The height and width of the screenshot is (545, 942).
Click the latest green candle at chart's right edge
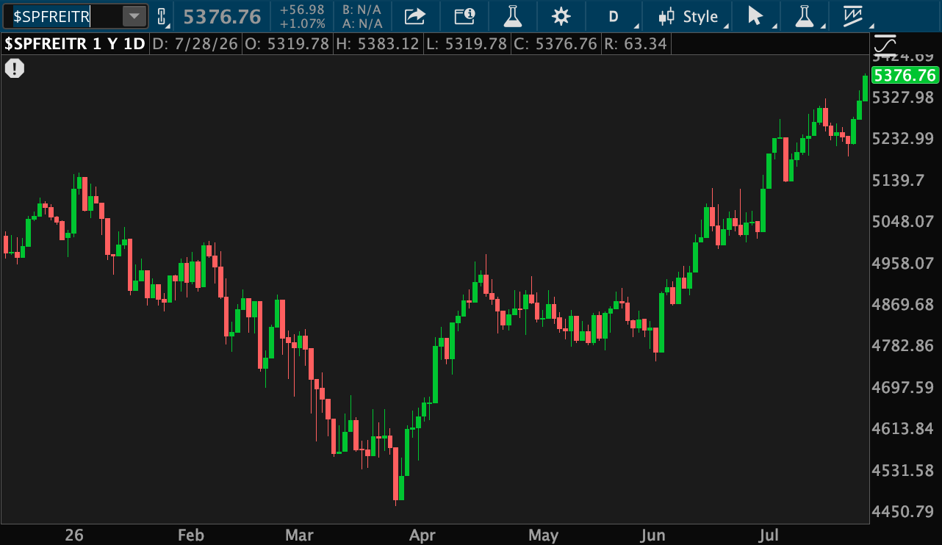coord(866,88)
